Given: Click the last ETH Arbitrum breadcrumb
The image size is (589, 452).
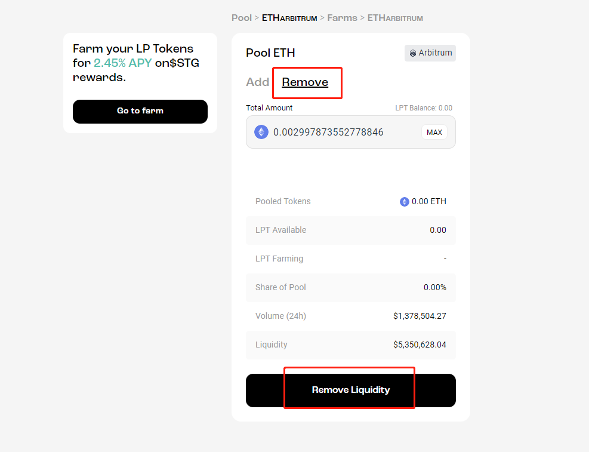Looking at the screenshot, I should coord(395,18).
